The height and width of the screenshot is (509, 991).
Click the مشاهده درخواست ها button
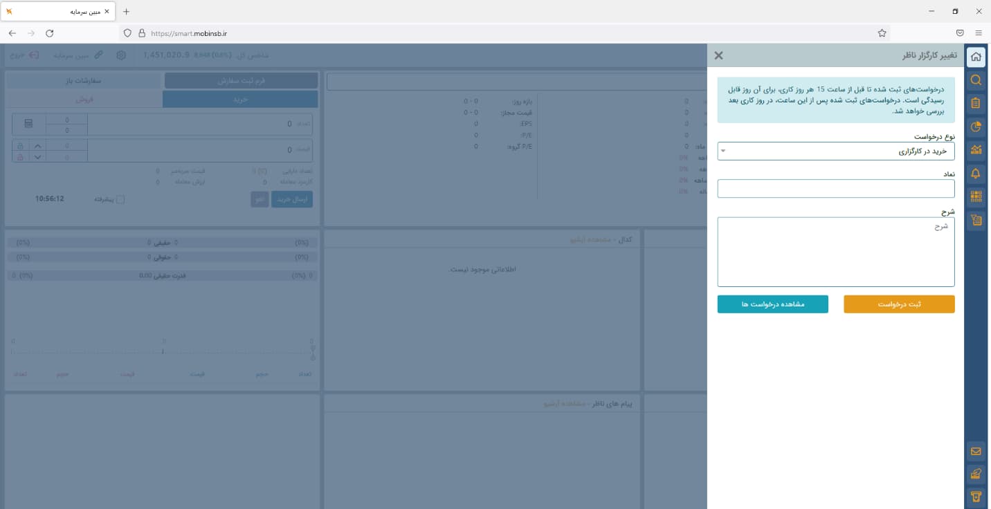coord(772,304)
